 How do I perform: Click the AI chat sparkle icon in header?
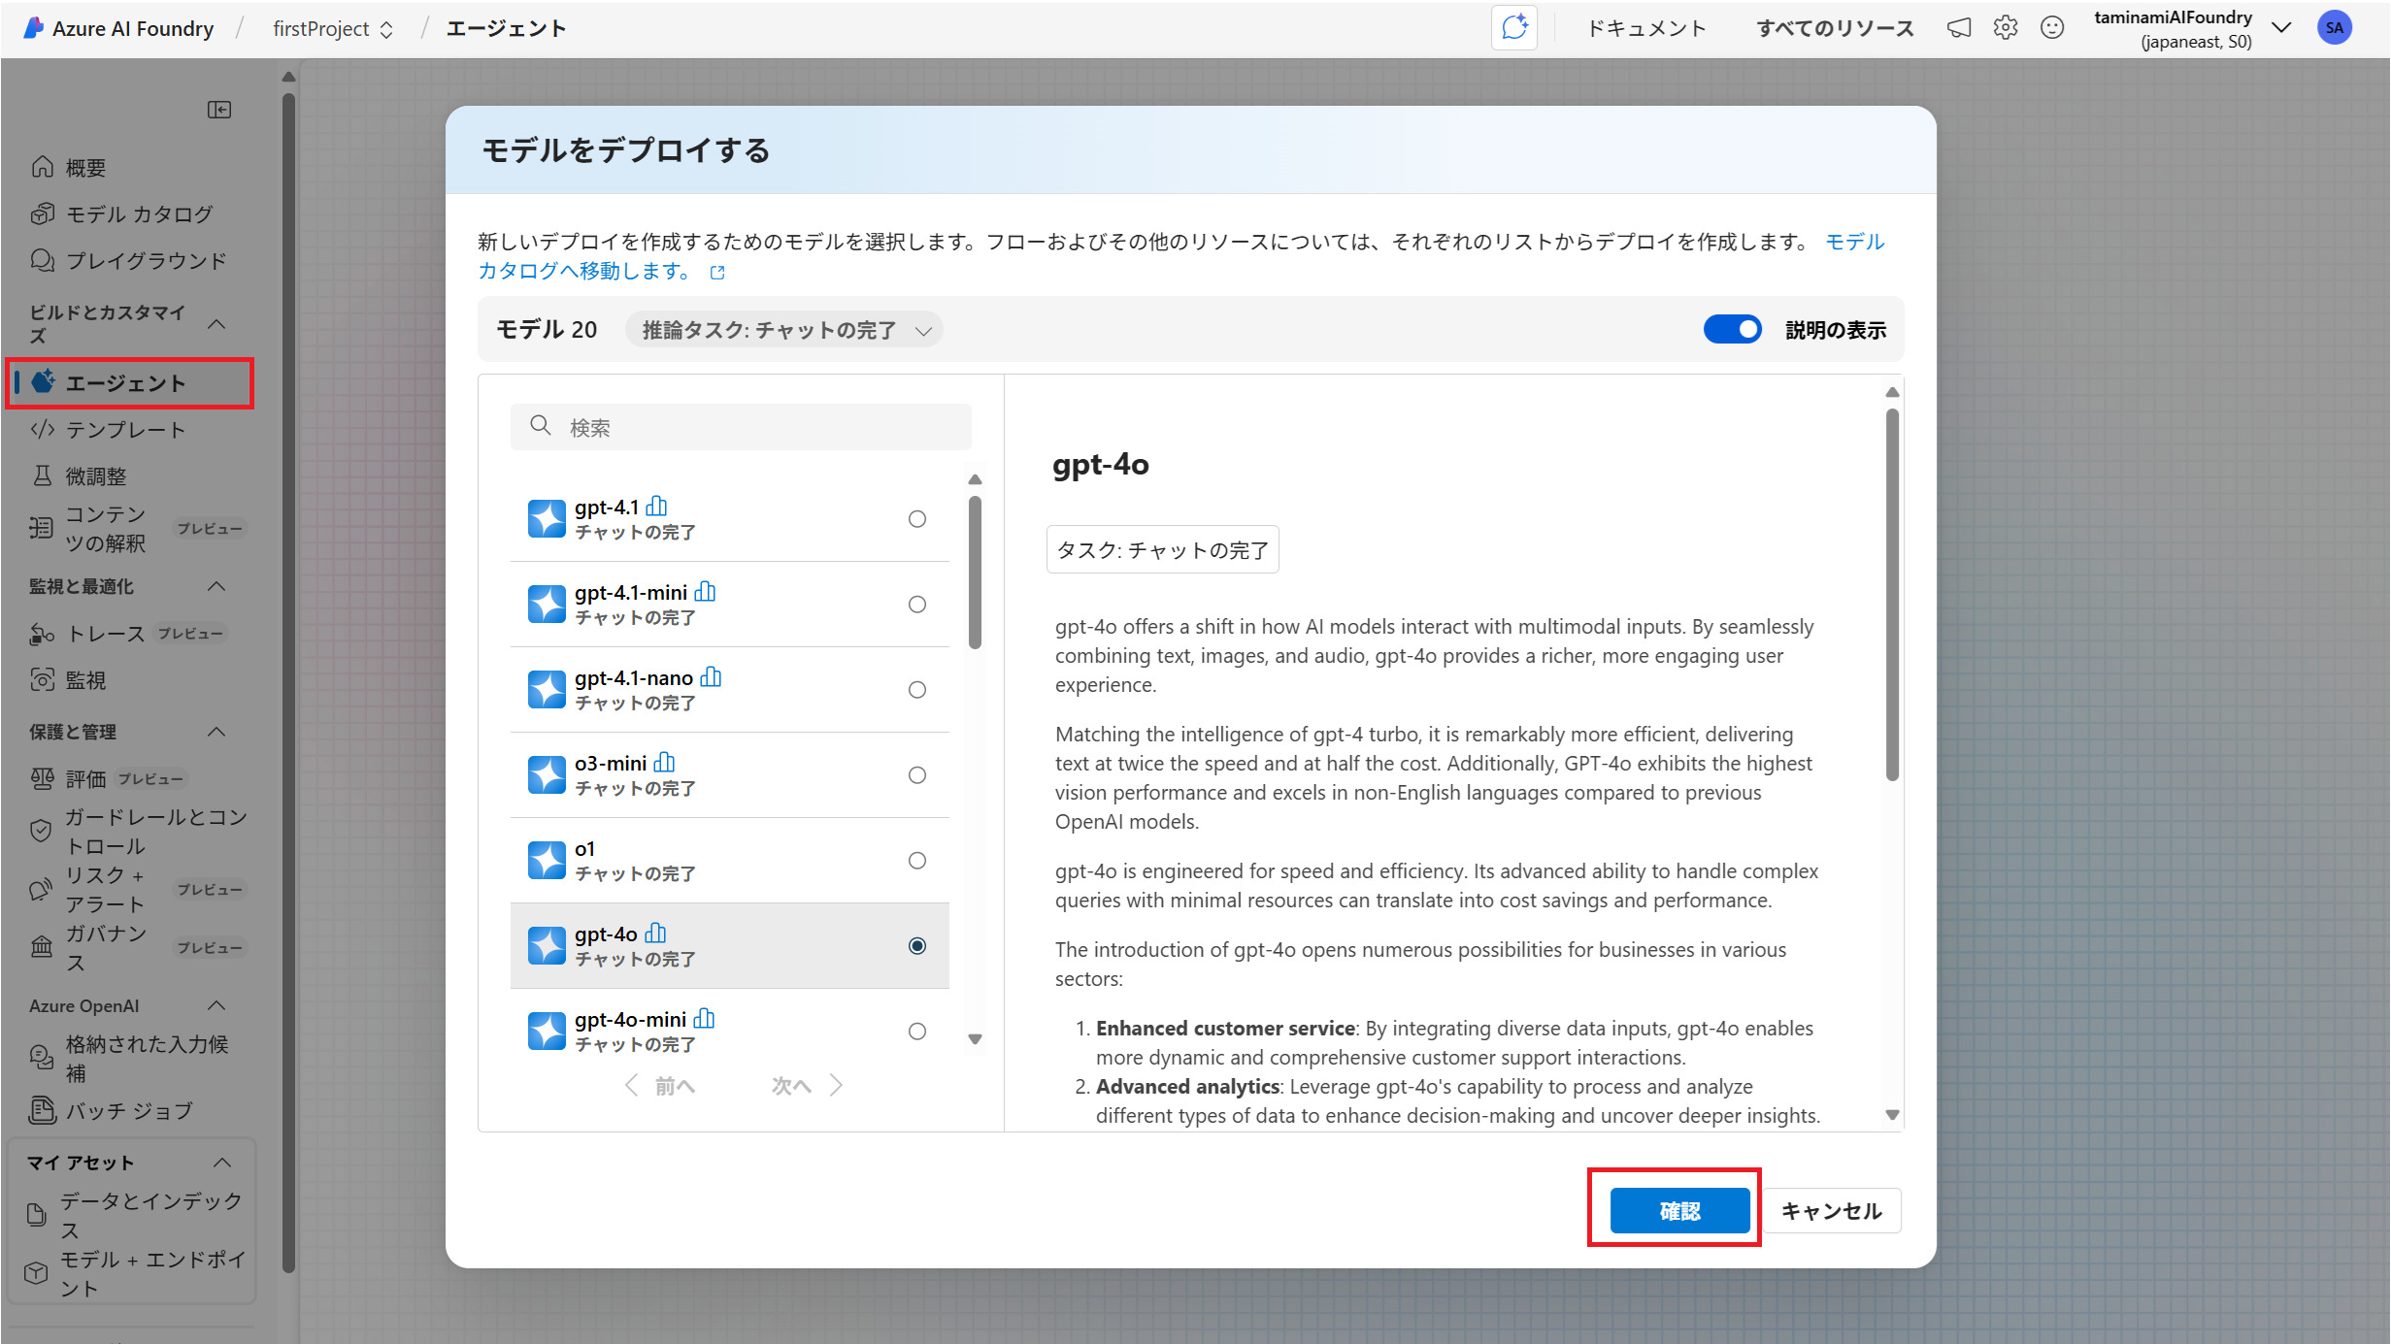[x=1513, y=27]
